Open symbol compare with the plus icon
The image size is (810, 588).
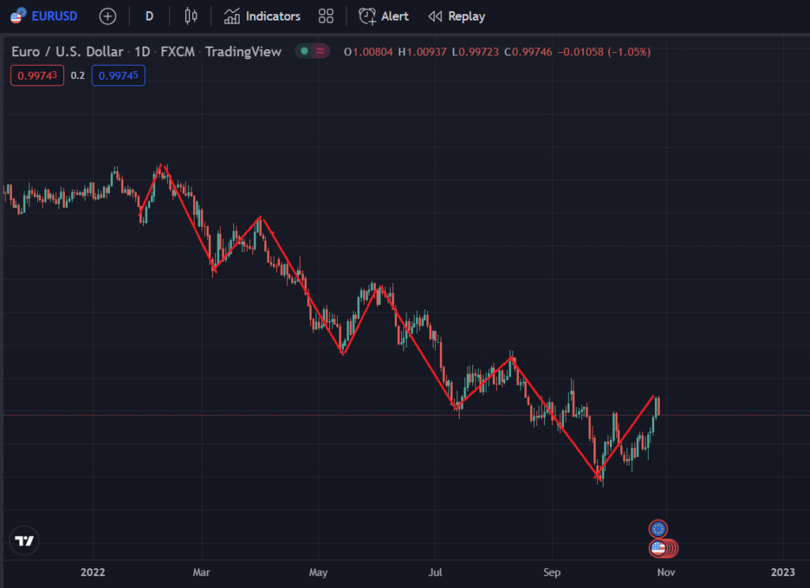[108, 16]
